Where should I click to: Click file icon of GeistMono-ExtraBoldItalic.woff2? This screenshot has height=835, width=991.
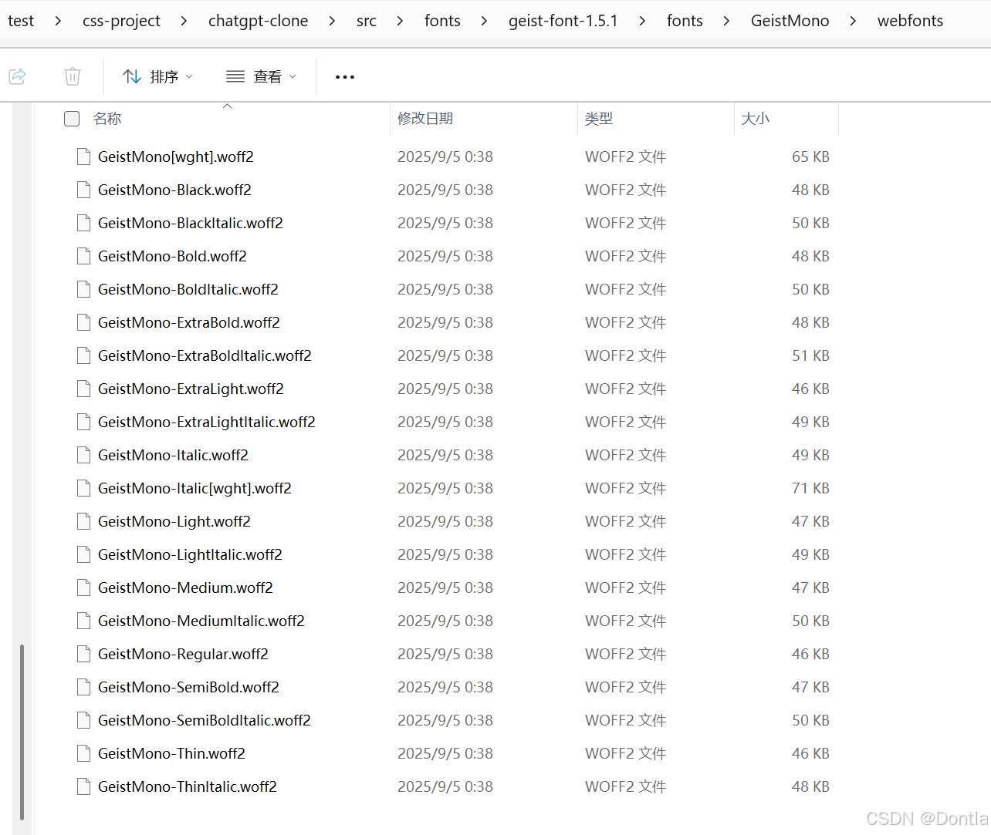pos(83,355)
